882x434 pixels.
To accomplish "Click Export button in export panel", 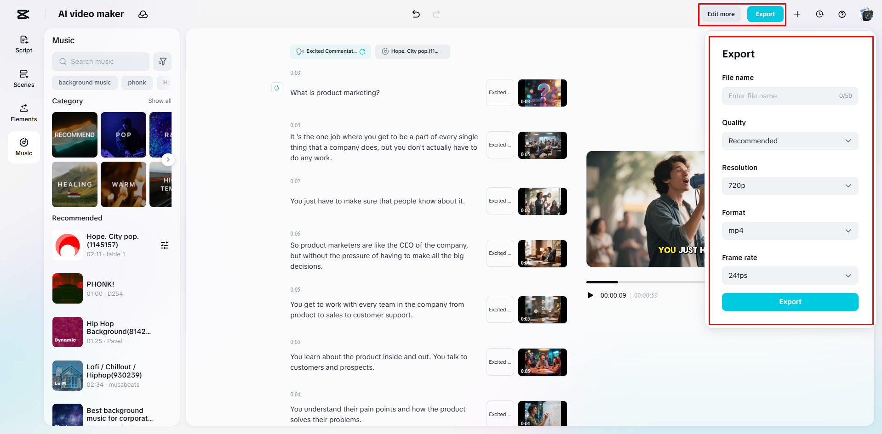I will click(x=790, y=302).
